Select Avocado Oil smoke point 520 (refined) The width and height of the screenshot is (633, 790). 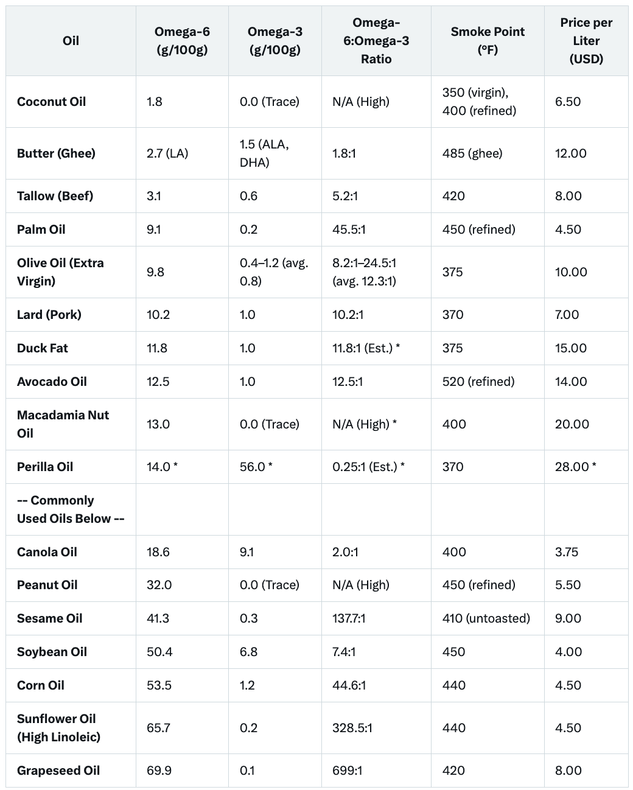pos(478,382)
